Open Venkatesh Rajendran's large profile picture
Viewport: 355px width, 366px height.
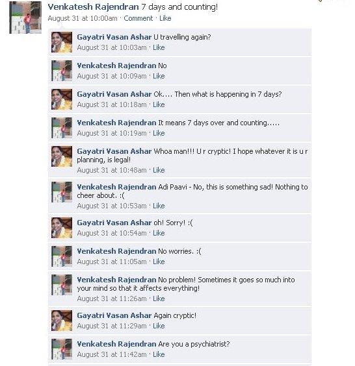coord(25,18)
